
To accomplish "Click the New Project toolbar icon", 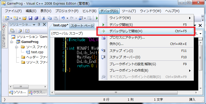I will point(7,18).
